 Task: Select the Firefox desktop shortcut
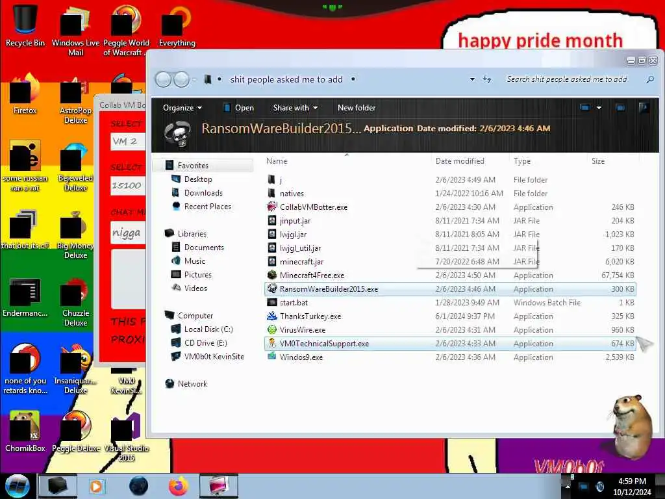click(25, 94)
